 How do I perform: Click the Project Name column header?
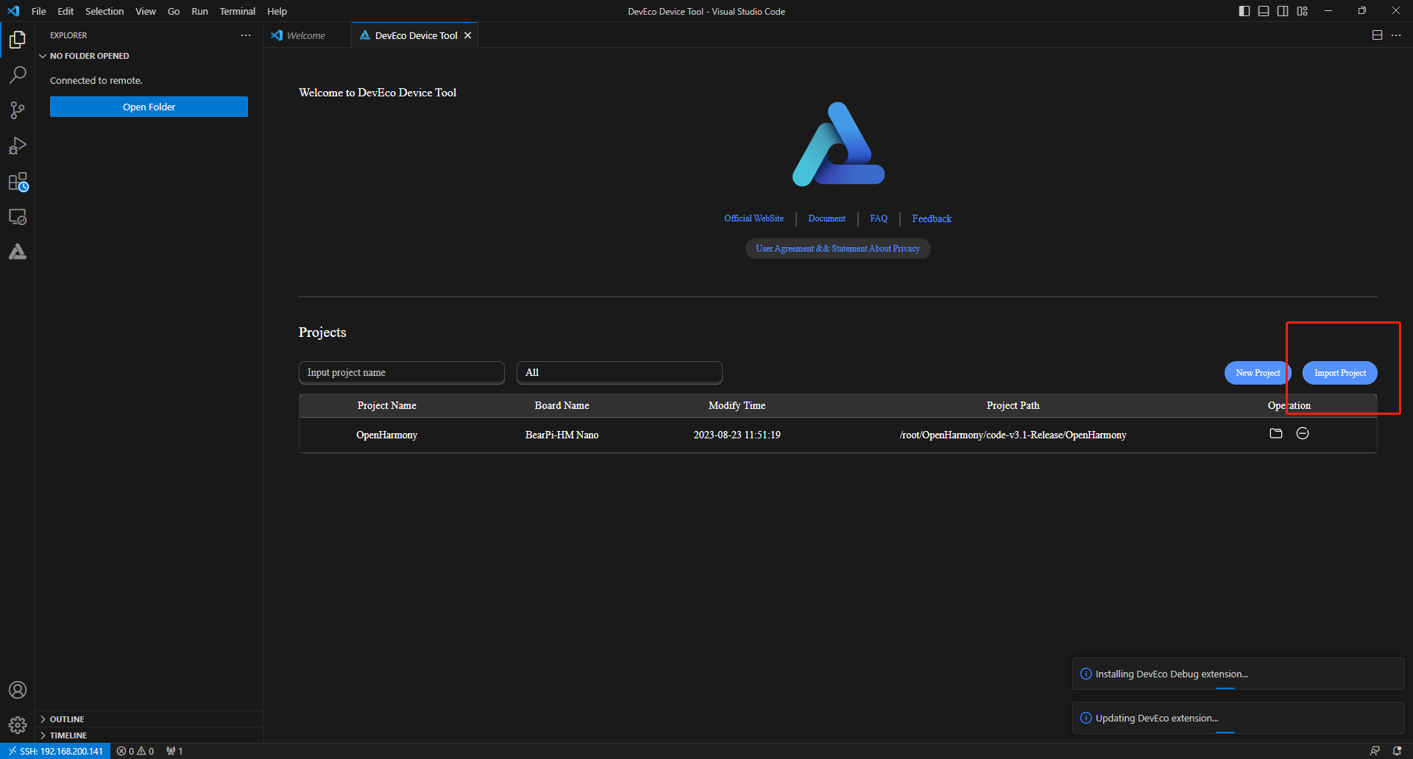click(387, 405)
